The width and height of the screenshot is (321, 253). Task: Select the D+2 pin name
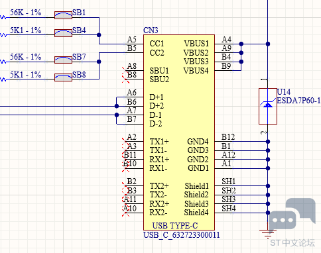click(157, 106)
